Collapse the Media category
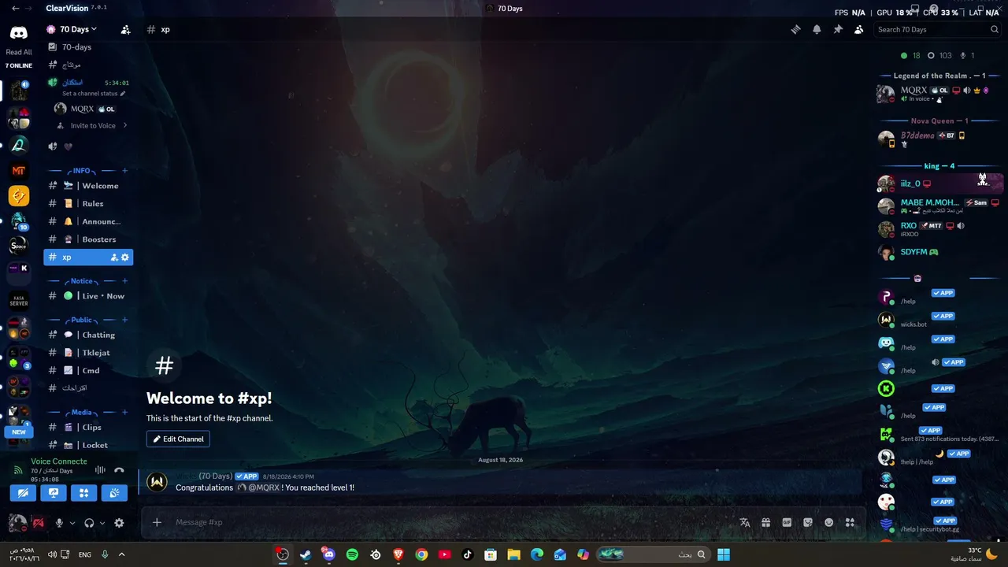Image resolution: width=1008 pixels, height=567 pixels. coord(81,412)
